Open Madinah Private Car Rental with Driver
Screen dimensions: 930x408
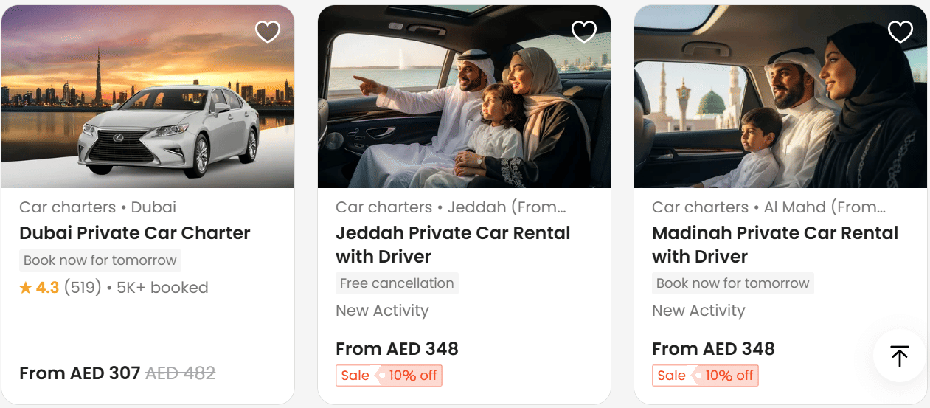point(774,245)
